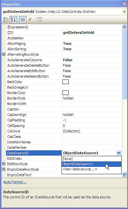Select the EmptyDataText property row
Screen dimensions: 128x209
(34, 175)
